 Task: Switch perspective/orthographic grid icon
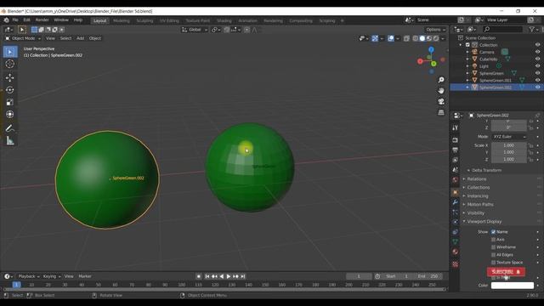click(441, 112)
